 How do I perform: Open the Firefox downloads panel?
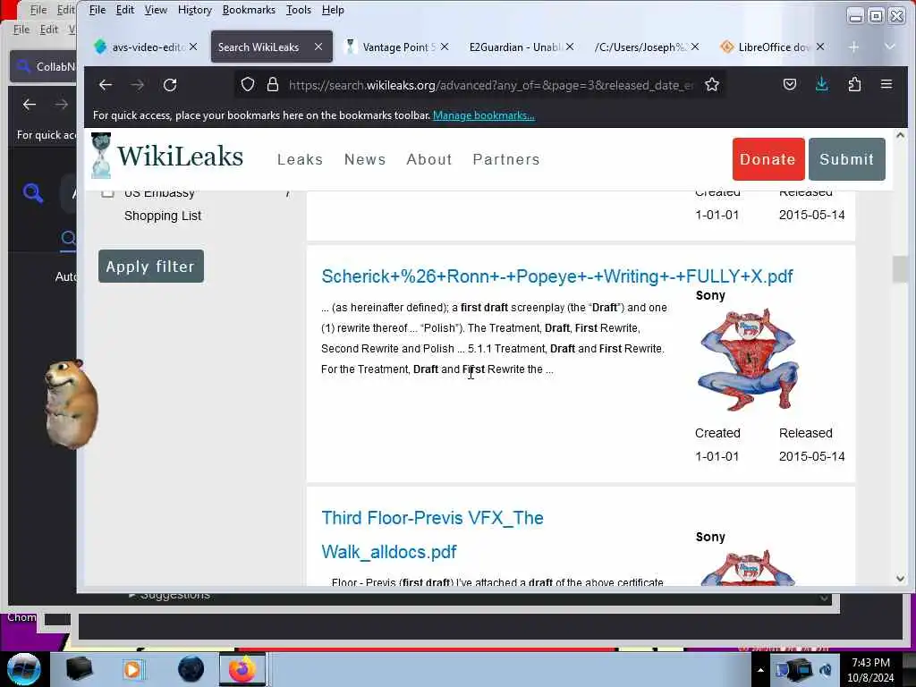821,85
